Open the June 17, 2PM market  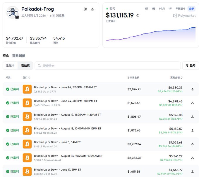click(x=57, y=170)
